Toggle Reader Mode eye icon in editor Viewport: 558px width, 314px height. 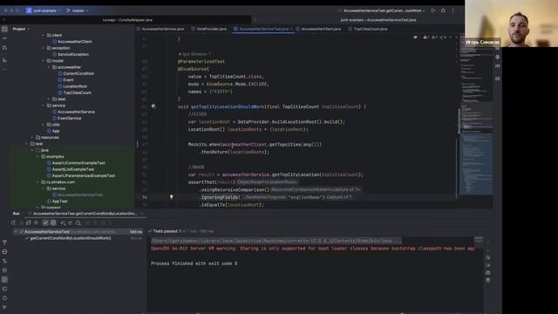[x=415, y=37]
